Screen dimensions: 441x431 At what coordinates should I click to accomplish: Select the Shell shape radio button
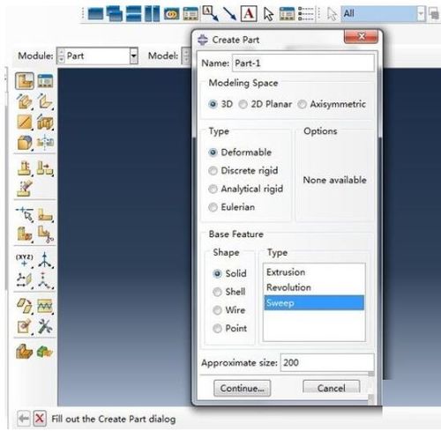click(x=229, y=292)
